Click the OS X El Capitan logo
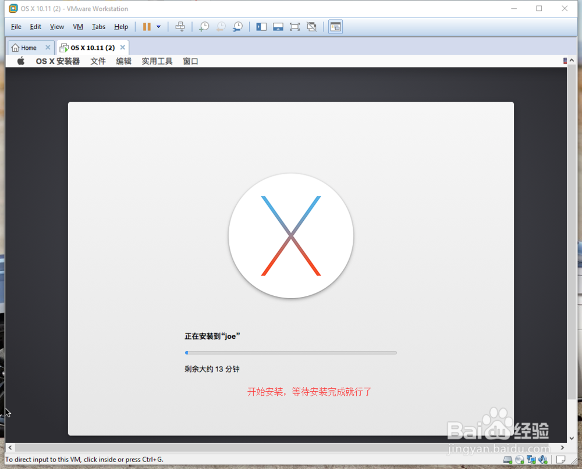This screenshot has width=582, height=469. click(291, 236)
